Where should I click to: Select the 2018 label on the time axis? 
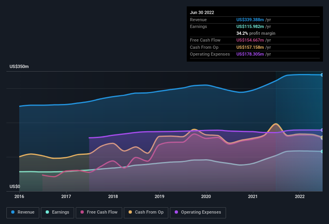click(113, 196)
